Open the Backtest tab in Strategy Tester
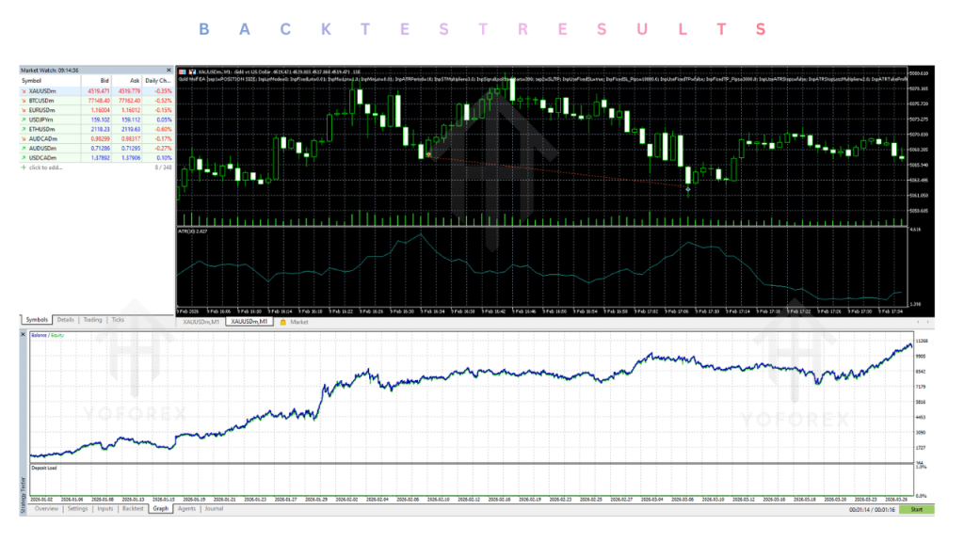The width and height of the screenshot is (964, 542). [x=133, y=509]
